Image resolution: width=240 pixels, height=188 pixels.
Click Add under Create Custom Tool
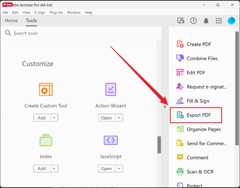(42, 118)
